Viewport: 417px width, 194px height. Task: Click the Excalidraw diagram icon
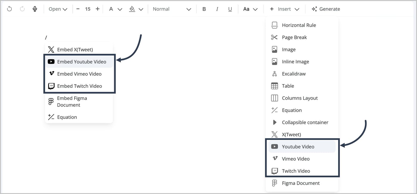click(x=275, y=74)
